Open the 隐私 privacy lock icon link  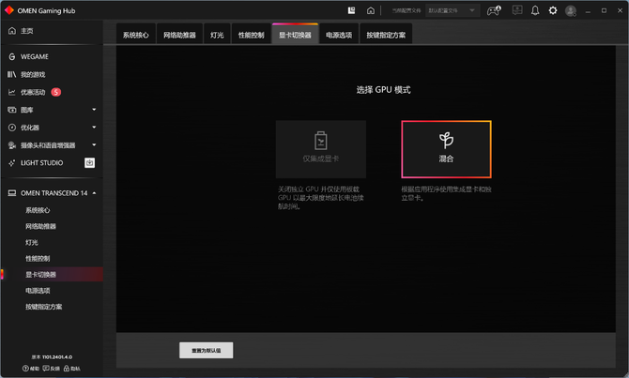click(x=71, y=369)
